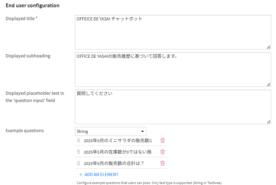Add an element to example questions
This screenshot has height=185, width=276.
[x=98, y=175]
